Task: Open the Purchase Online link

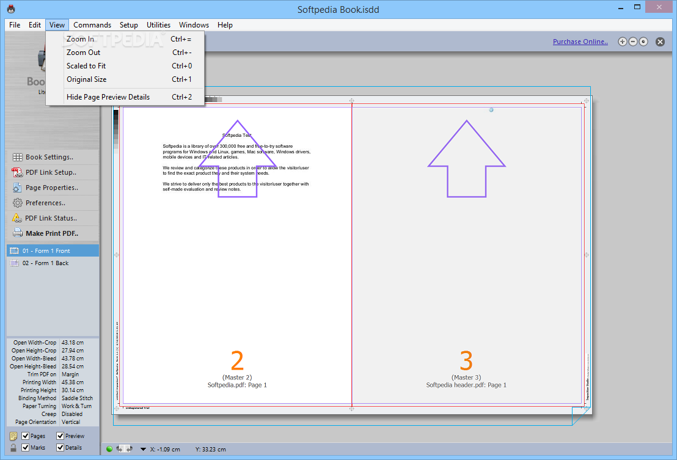Action: point(580,42)
